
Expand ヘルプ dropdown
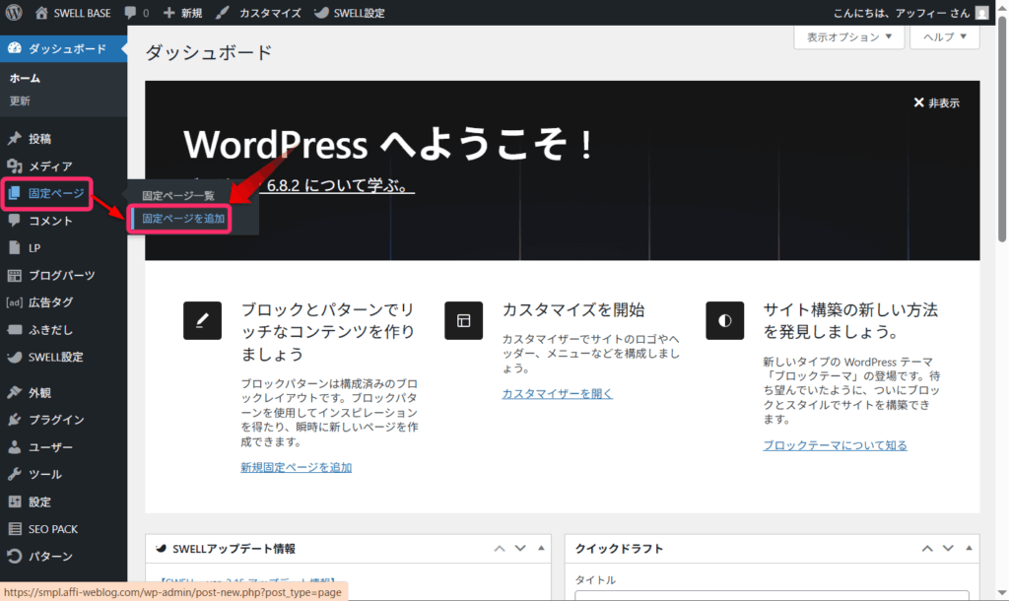(945, 36)
